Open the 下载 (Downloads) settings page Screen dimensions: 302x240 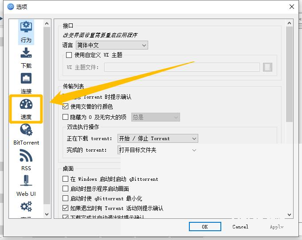click(26, 58)
